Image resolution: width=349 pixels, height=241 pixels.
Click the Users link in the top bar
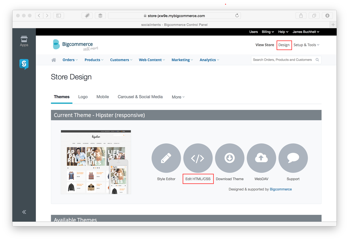254,32
